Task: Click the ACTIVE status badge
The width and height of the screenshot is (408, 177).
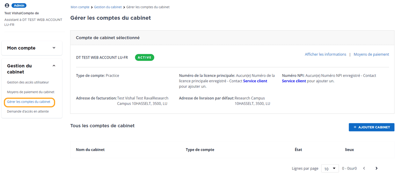Action: (x=144, y=57)
